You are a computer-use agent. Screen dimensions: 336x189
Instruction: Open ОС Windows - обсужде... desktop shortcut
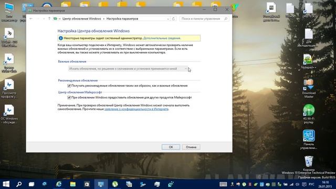pos(9,114)
